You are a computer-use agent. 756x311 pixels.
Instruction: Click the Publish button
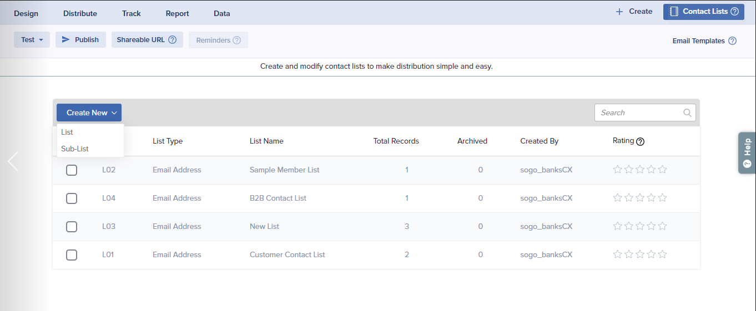tap(80, 40)
